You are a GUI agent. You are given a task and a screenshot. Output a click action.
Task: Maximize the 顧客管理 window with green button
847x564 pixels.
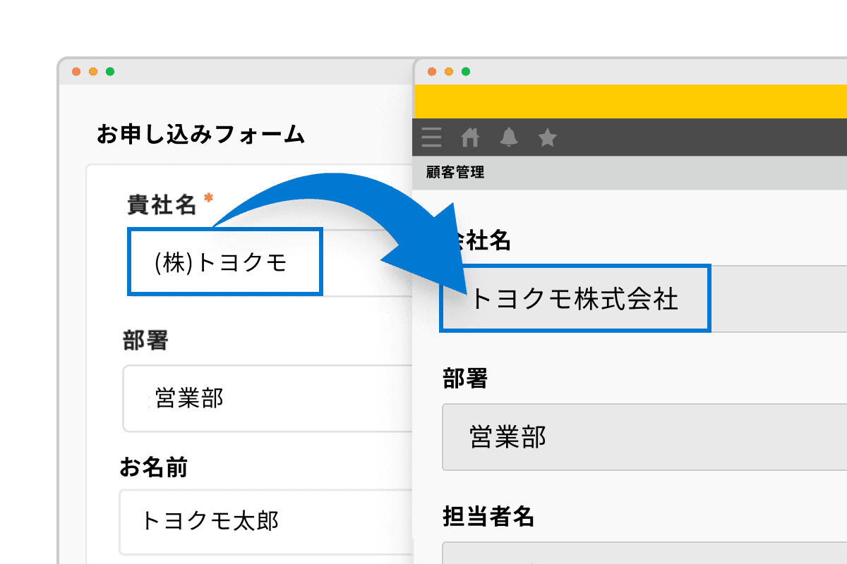click(x=466, y=71)
